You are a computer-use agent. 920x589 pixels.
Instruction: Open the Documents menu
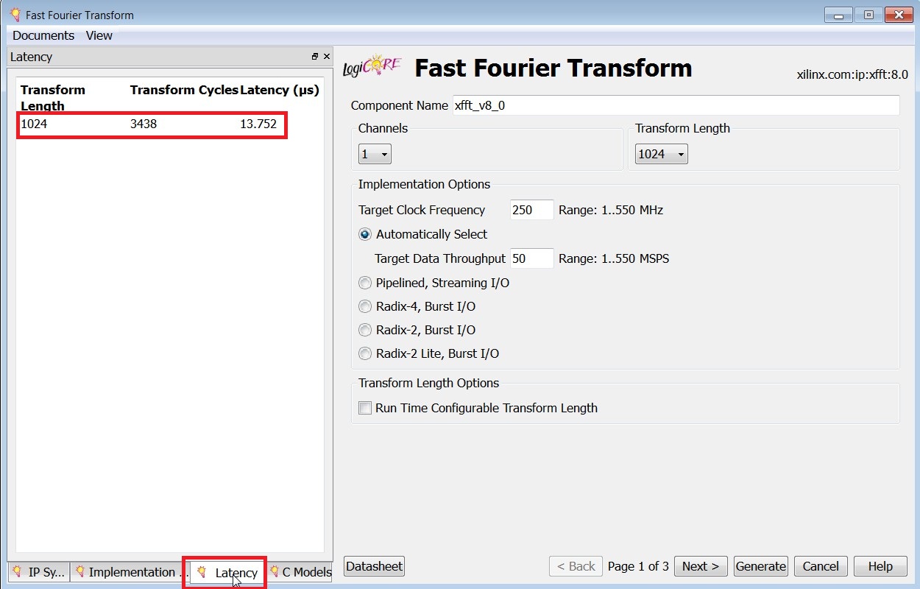43,35
